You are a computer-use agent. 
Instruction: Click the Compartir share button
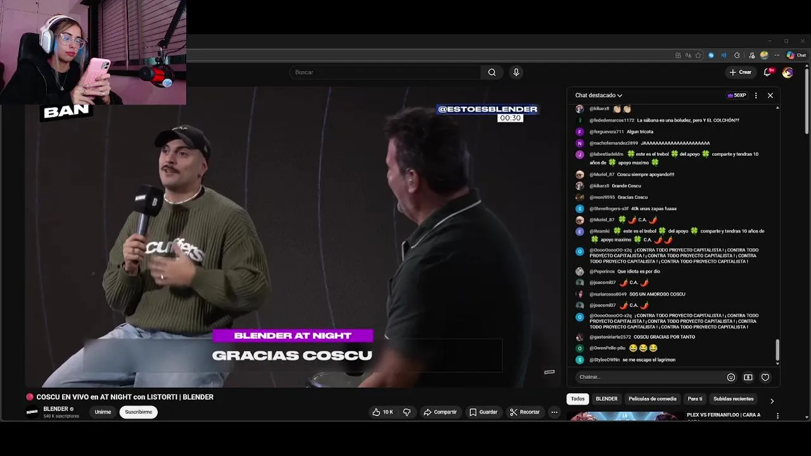[x=440, y=412]
